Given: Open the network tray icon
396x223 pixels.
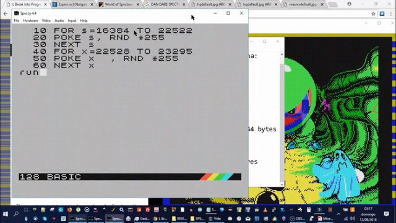Looking at the screenshot, I should (346, 219).
